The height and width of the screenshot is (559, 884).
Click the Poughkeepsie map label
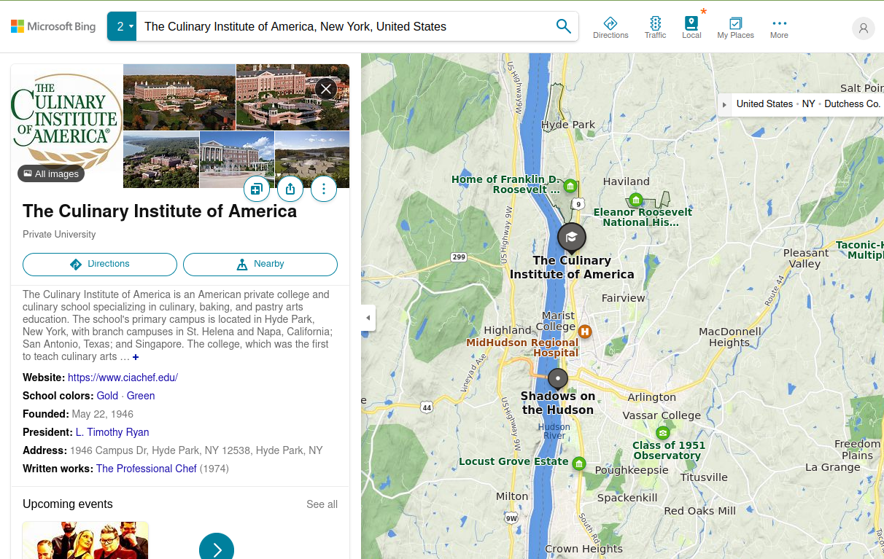(632, 470)
